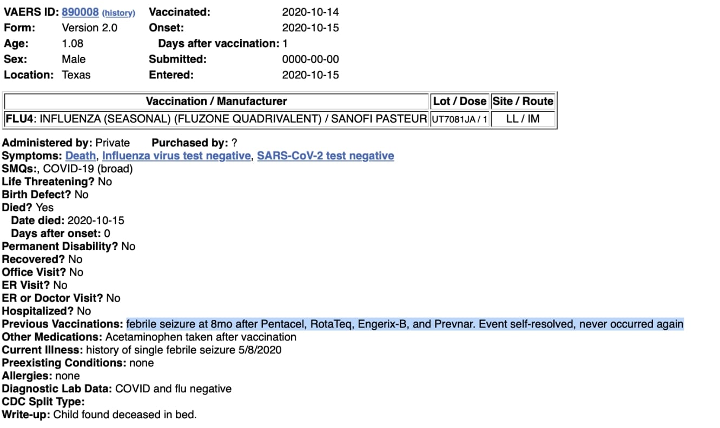Click lot number UT7081JA cell

[460, 119]
